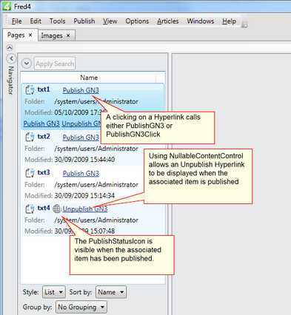Select the txt2 item name
The image size is (291, 315).
[44, 137]
